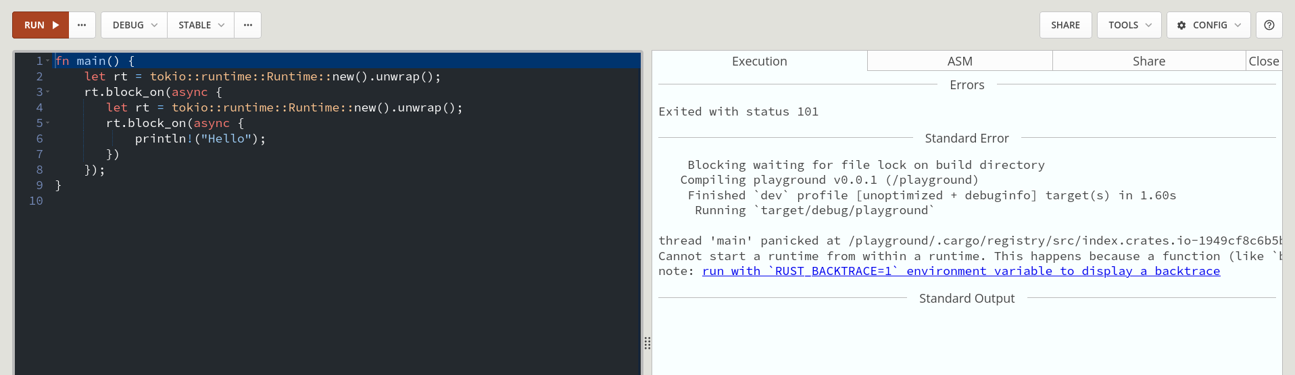Open the CONFIG gear menu
Viewport: 1295px width, 375px height.
(1208, 25)
